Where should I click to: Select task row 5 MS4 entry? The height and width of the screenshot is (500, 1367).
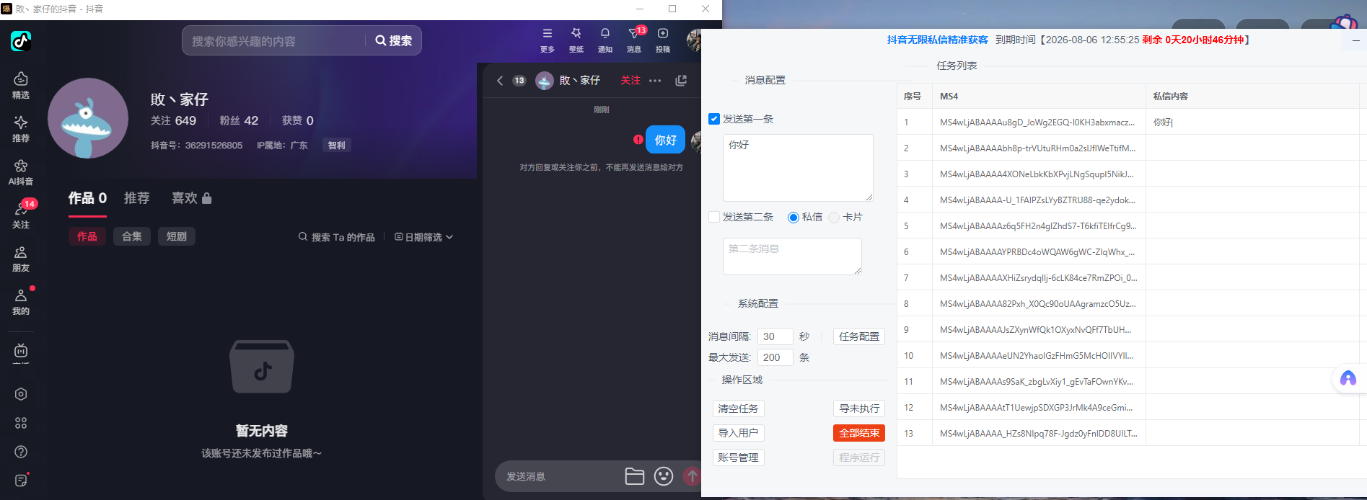[x=1038, y=226]
